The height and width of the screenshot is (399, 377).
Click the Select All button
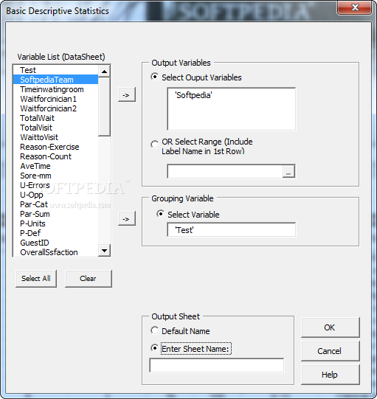point(36,279)
